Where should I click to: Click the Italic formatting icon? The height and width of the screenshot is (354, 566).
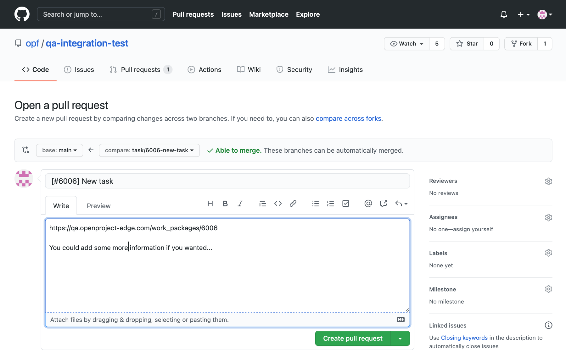click(x=240, y=204)
